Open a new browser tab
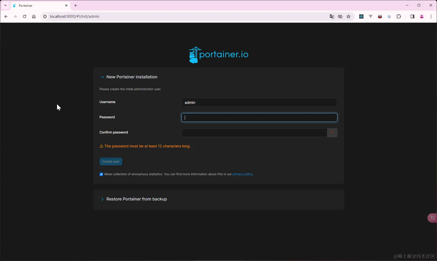437x261 pixels. coord(76,5)
